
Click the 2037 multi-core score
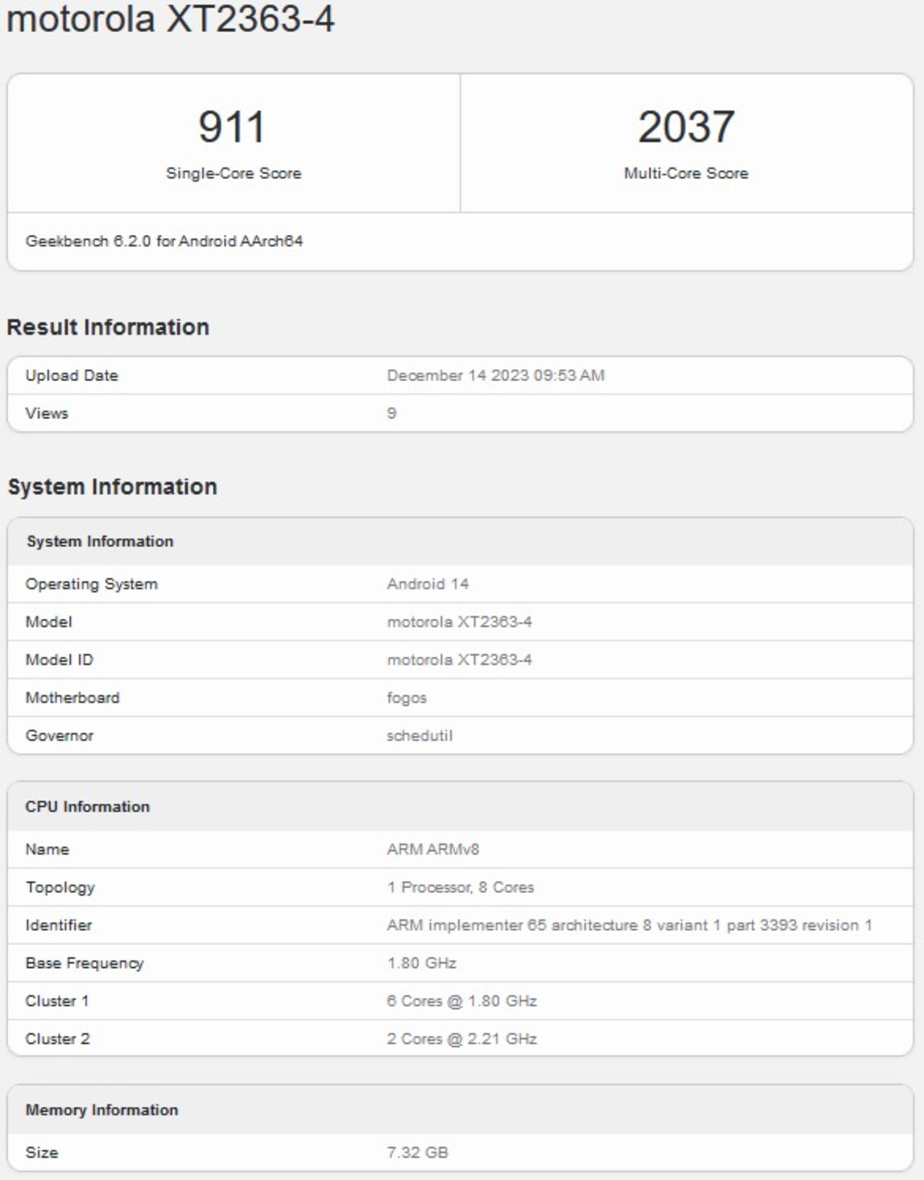[686, 127]
